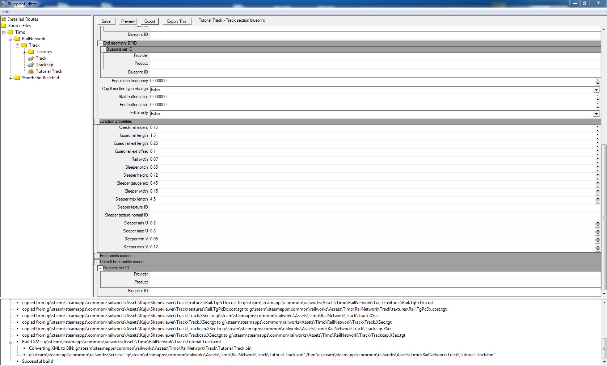Screen dimensions: 607x366
Task: Click the Stadtbahn Bielefeld folder icon
Action: (17, 78)
